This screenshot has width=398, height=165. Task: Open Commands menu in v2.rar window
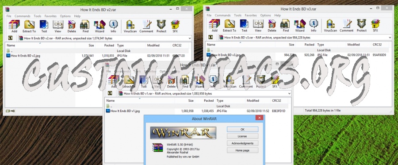[23, 16]
